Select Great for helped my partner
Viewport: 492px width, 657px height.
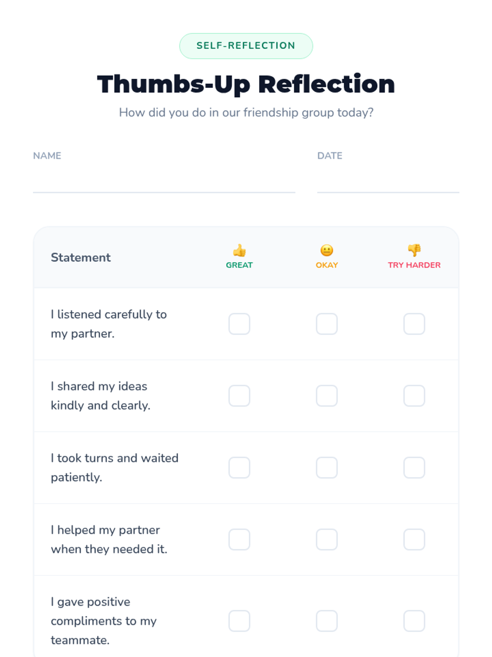[239, 540]
